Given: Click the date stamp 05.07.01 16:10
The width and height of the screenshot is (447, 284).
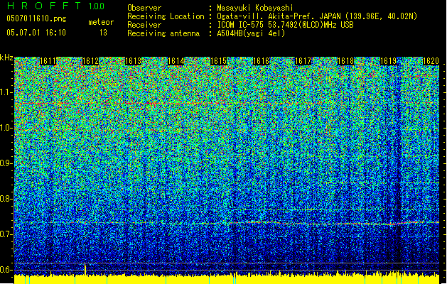Looking at the screenshot, I should click(36, 33).
